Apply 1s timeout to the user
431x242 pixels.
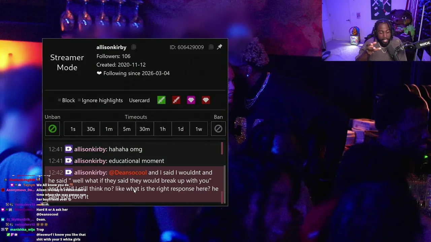click(73, 129)
